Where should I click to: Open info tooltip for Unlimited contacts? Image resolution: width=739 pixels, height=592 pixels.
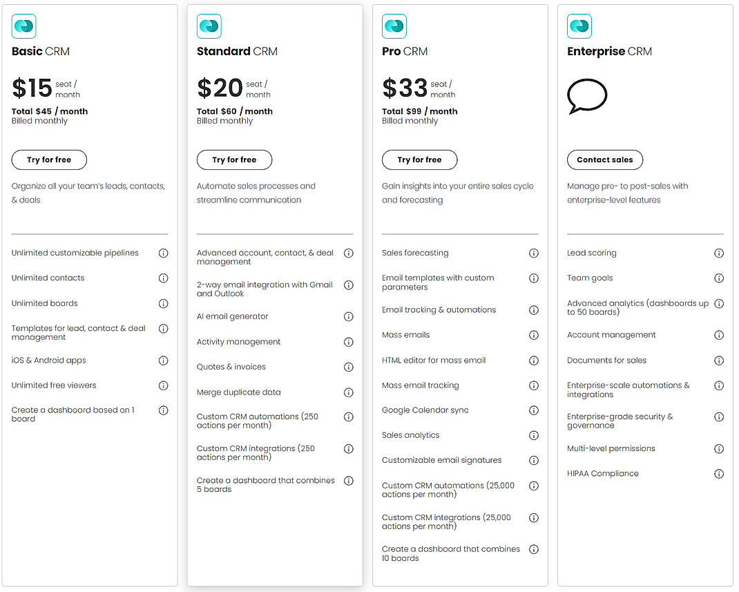point(164,278)
